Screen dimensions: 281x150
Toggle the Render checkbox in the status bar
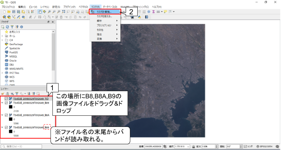coord(246,146)
